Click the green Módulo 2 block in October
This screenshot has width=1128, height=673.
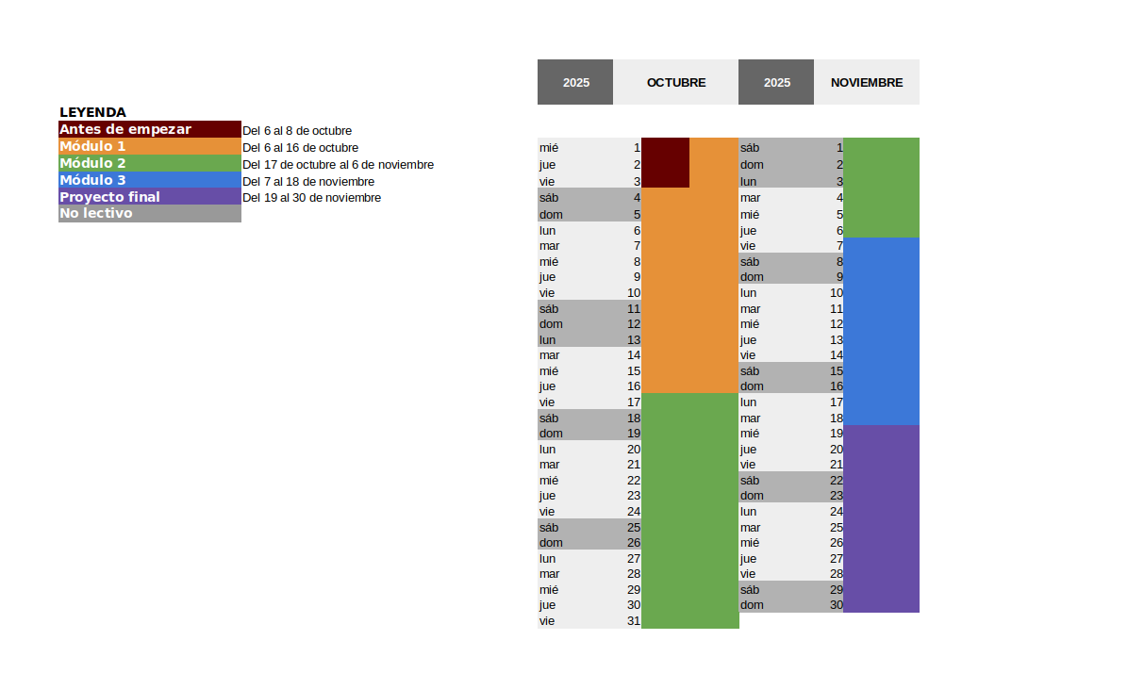coord(689,511)
